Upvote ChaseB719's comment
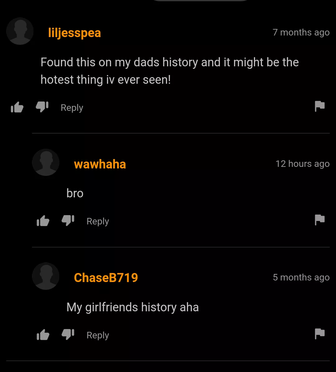336x372 pixels. point(43,335)
